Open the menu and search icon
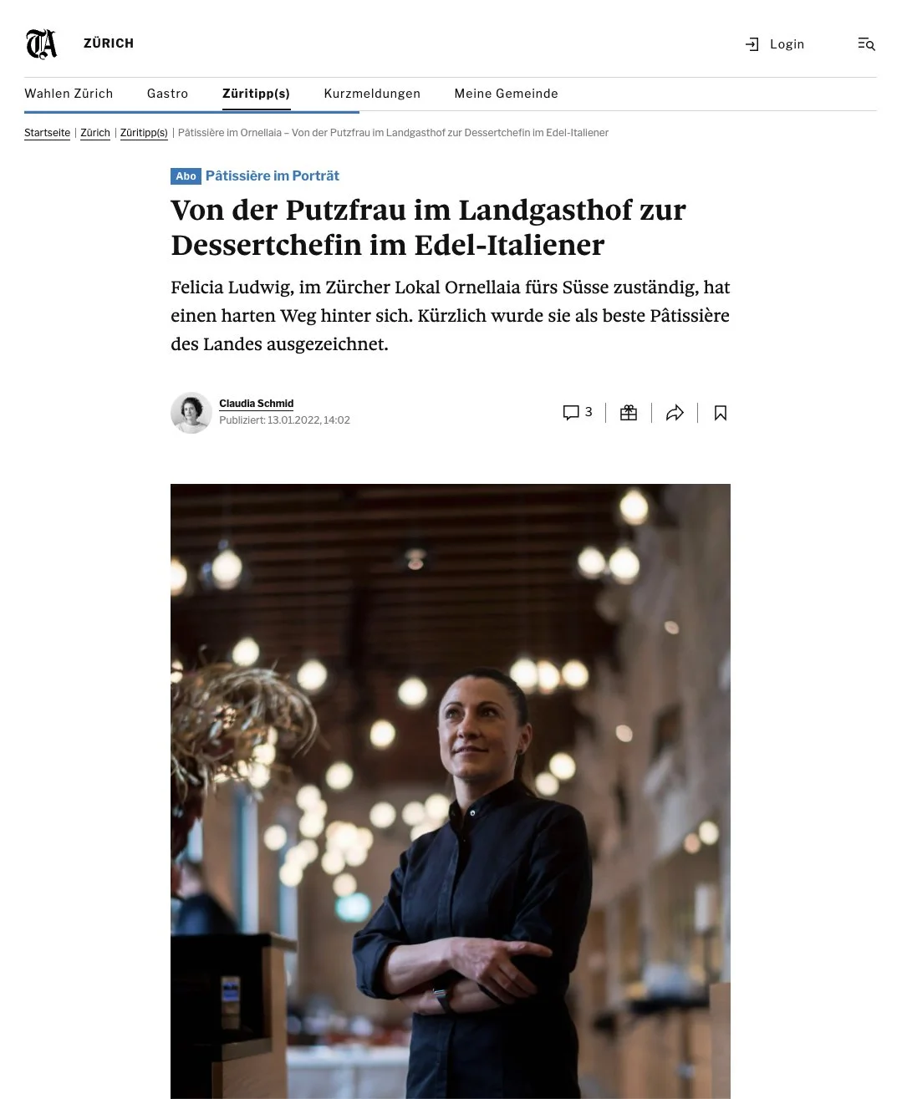This screenshot has height=1099, width=907. coord(866,44)
